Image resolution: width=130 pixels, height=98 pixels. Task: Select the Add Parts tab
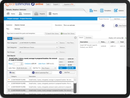coord(117,19)
